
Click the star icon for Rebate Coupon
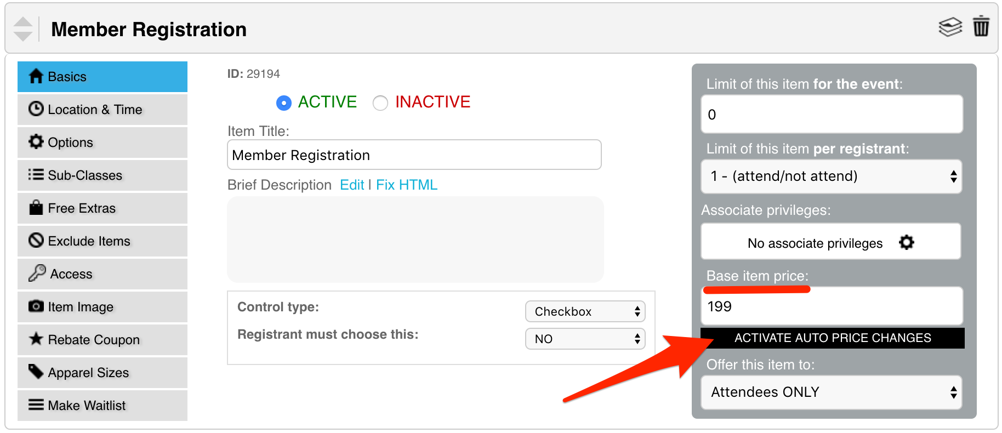point(36,339)
